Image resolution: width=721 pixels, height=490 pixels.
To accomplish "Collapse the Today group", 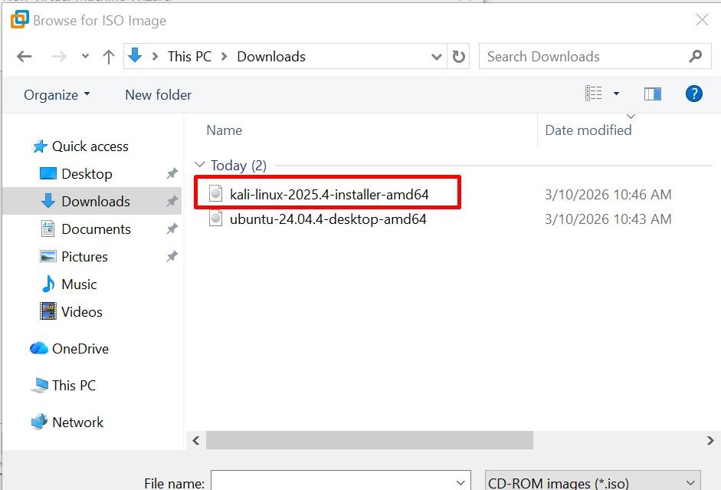I will [201, 166].
